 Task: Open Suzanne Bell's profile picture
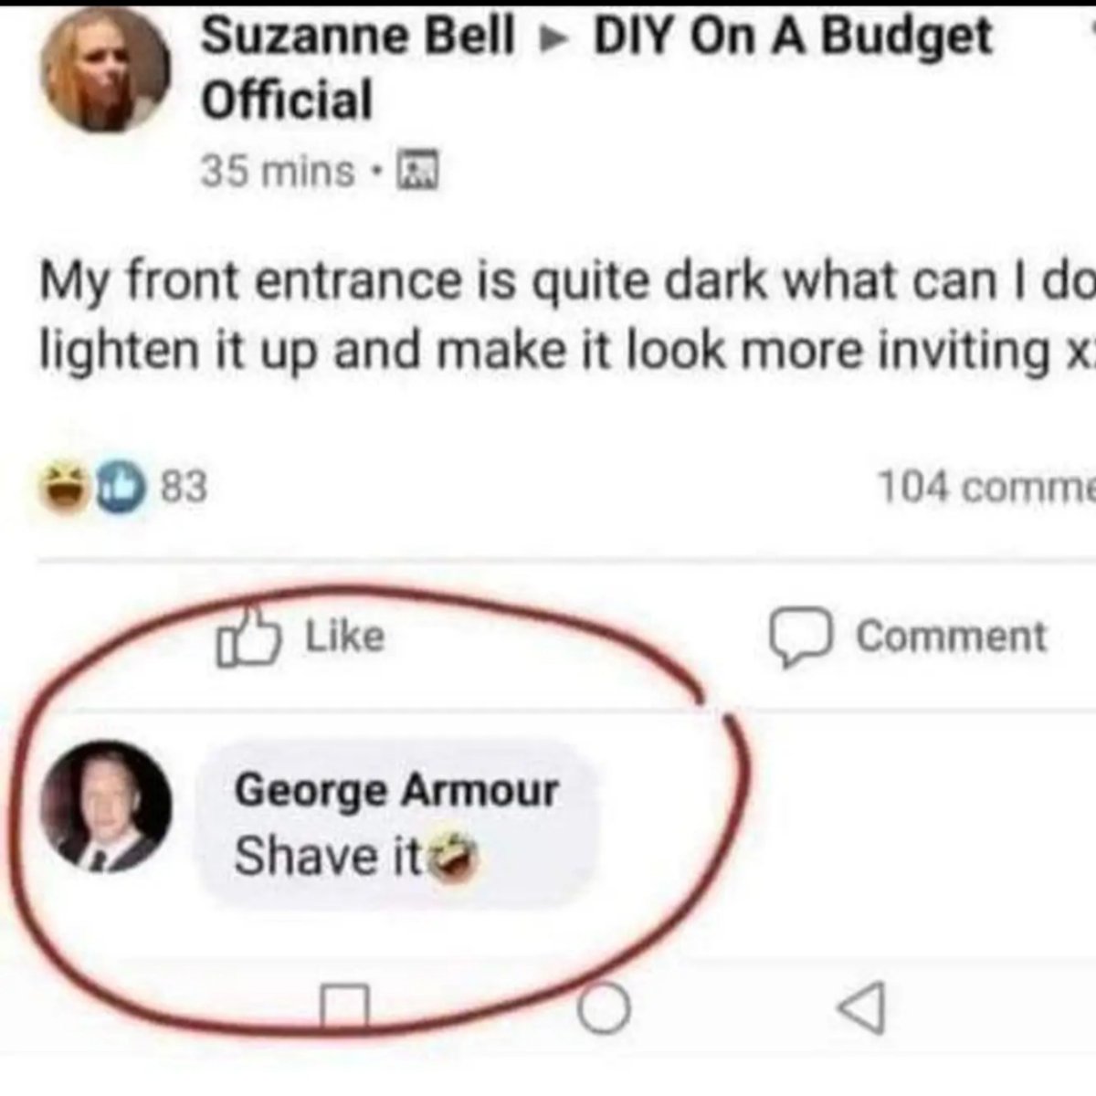pos(105,71)
